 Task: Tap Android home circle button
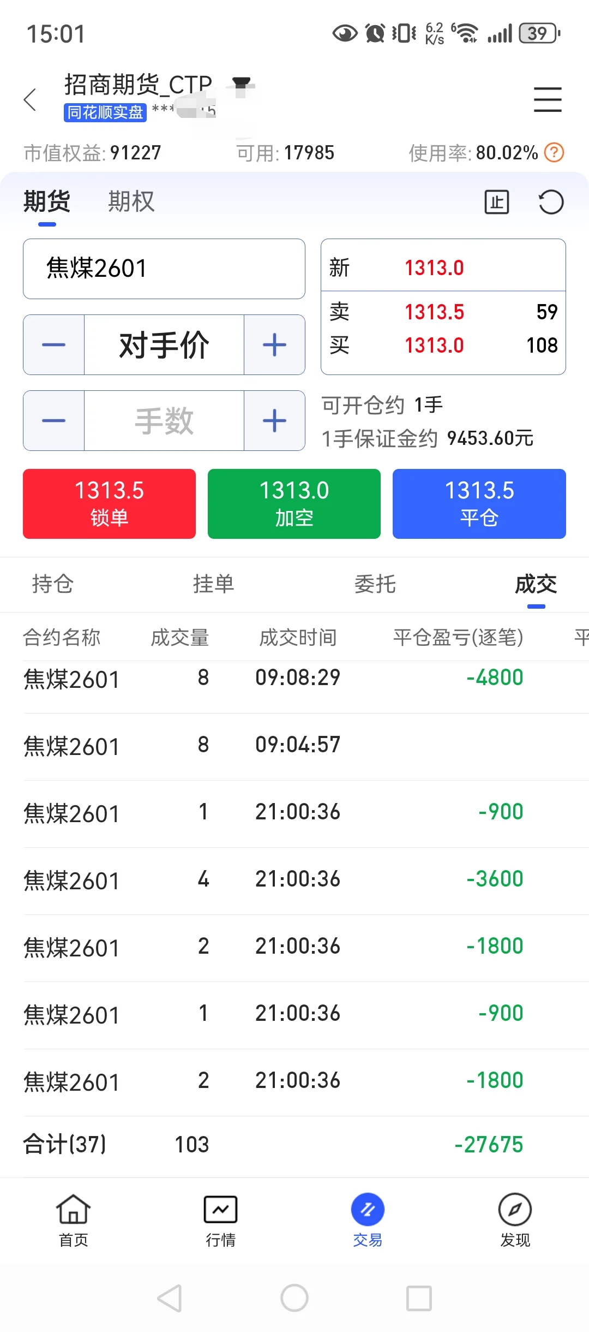click(x=294, y=1298)
